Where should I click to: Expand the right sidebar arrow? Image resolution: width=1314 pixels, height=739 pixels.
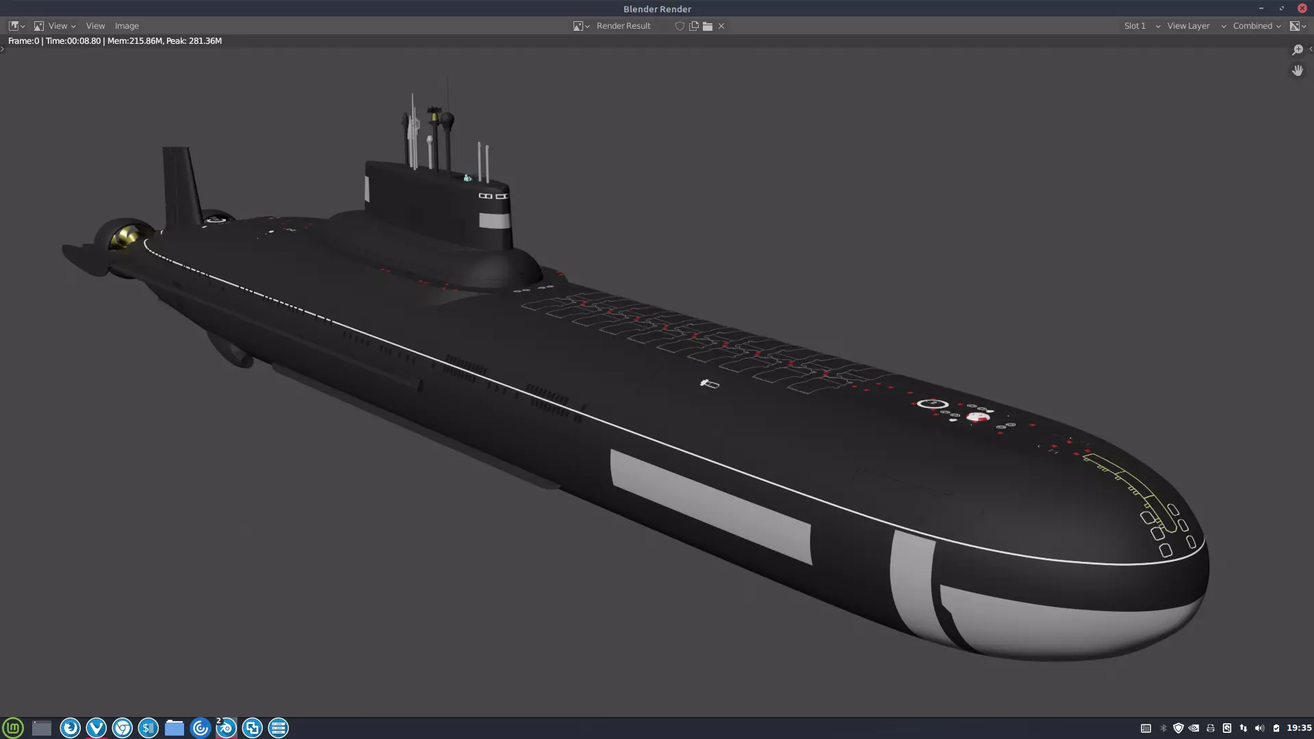point(1310,49)
